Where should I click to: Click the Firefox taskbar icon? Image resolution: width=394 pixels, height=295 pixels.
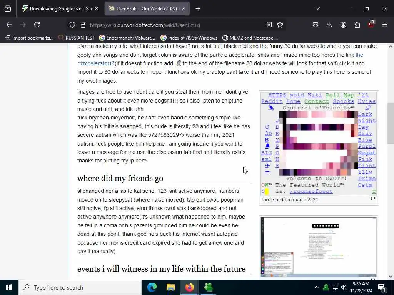(x=189, y=287)
